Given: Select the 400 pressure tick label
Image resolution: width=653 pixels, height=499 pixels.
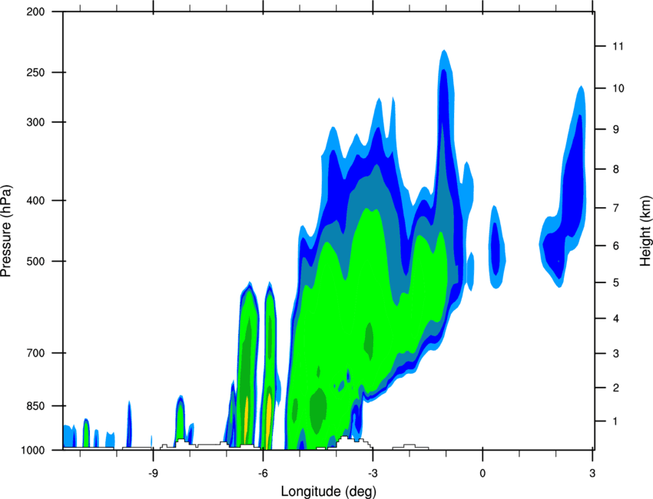Looking at the screenshot, I should pos(35,200).
